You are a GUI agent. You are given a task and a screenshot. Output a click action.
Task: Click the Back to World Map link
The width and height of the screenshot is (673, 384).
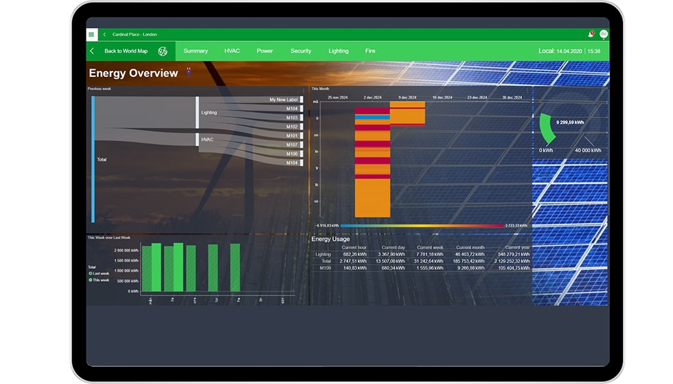click(126, 51)
